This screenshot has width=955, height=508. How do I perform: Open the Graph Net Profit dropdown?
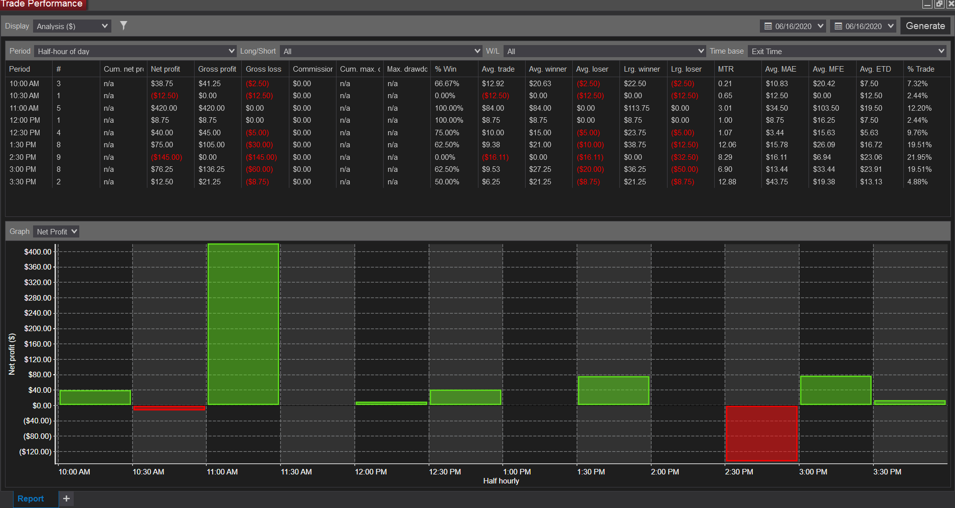tap(56, 231)
